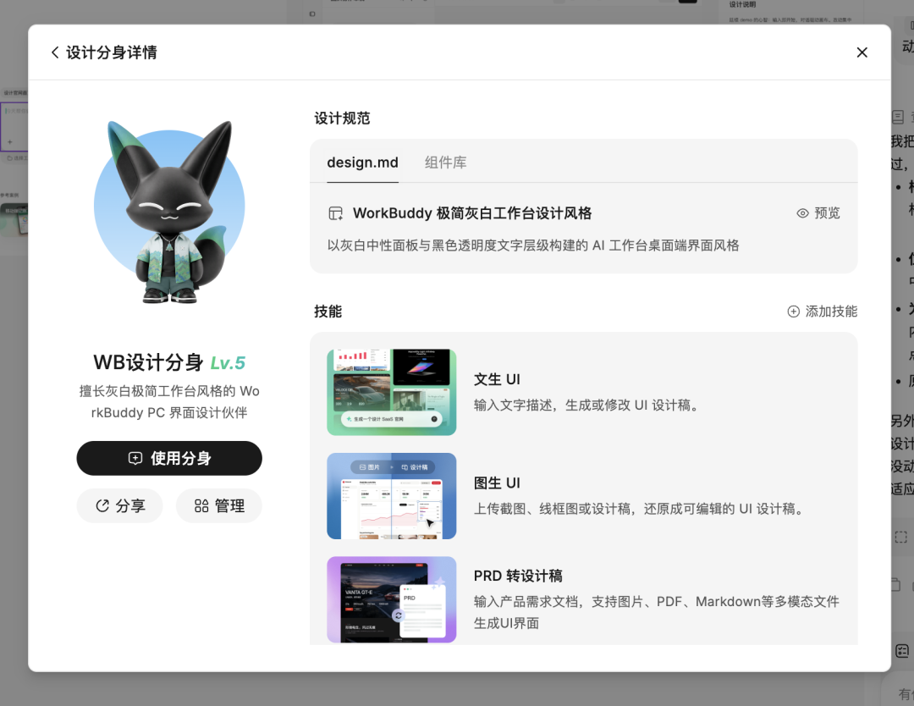The width and height of the screenshot is (914, 706).
Task: Select the 文生 UI skill title
Action: [497, 379]
